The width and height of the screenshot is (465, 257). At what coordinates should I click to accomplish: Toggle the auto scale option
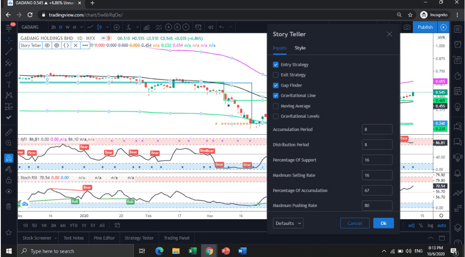441,226
